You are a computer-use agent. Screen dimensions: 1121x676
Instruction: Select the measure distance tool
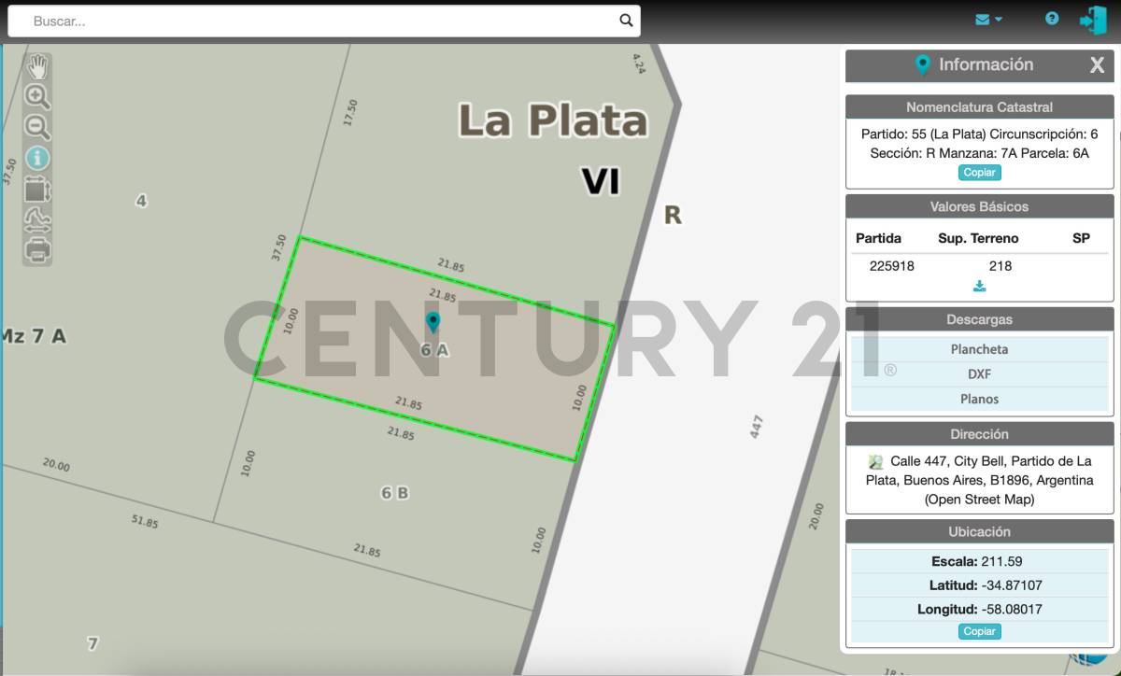click(x=37, y=220)
